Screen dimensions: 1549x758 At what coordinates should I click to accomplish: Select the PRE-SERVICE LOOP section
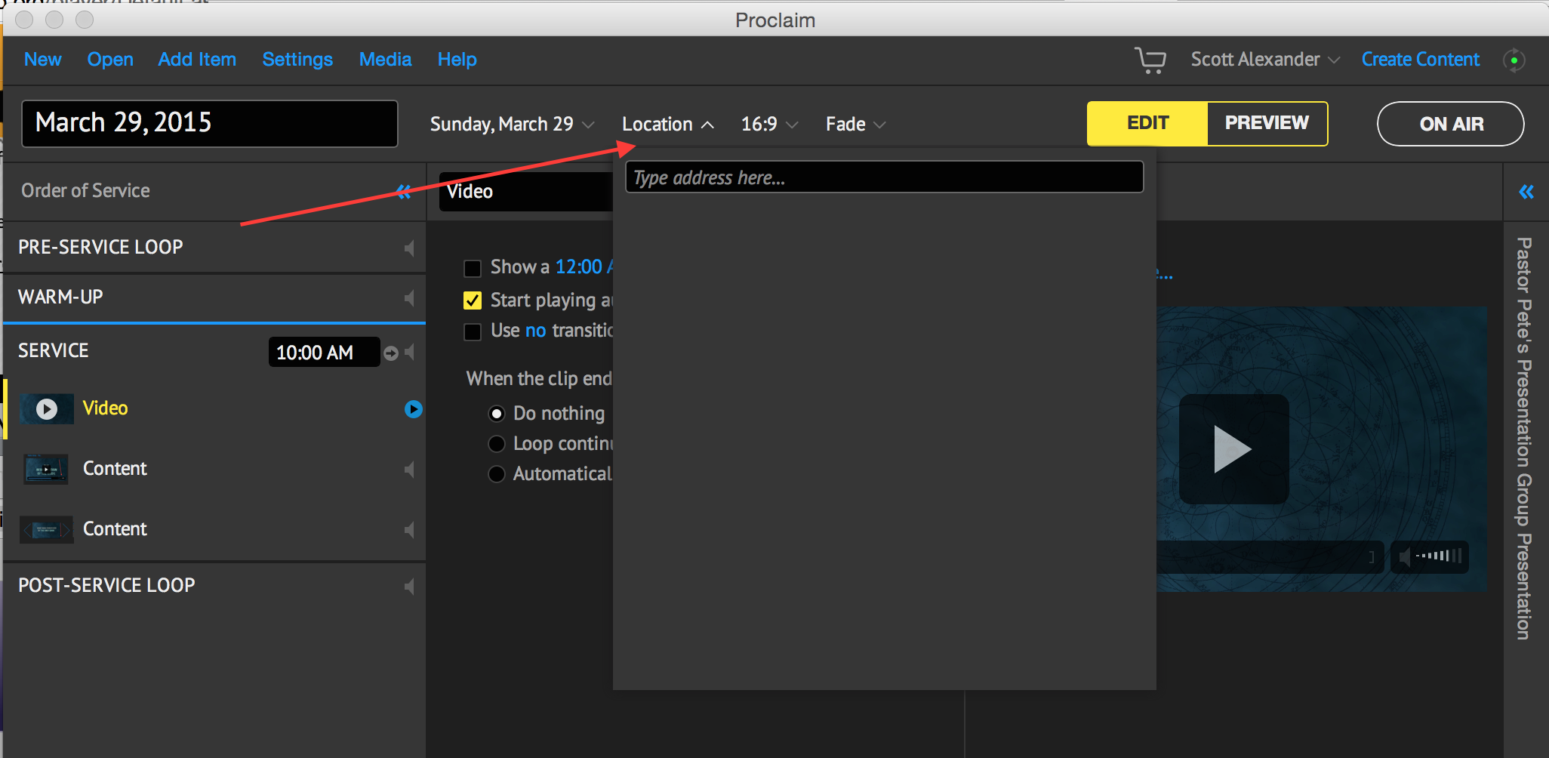coord(214,248)
